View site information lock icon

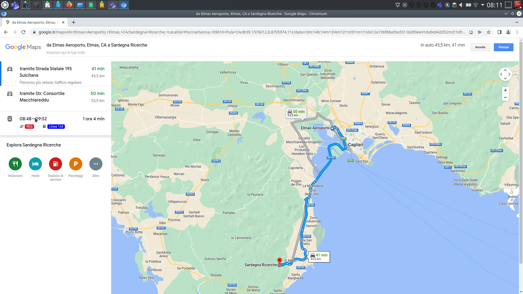click(34, 32)
